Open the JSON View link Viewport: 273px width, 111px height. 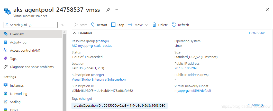click(x=256, y=33)
